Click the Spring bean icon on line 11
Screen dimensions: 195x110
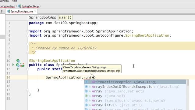pyautogui.click(x=18, y=65)
